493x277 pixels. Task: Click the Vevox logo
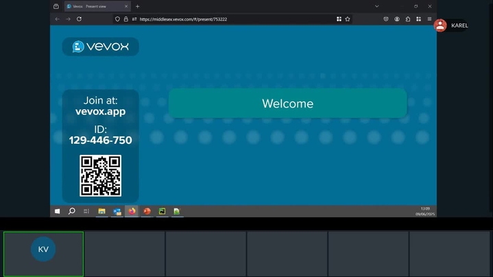click(101, 47)
